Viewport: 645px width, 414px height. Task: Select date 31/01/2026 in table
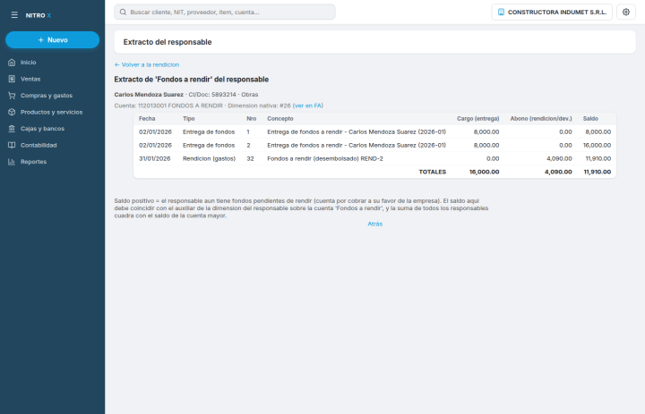coord(155,158)
